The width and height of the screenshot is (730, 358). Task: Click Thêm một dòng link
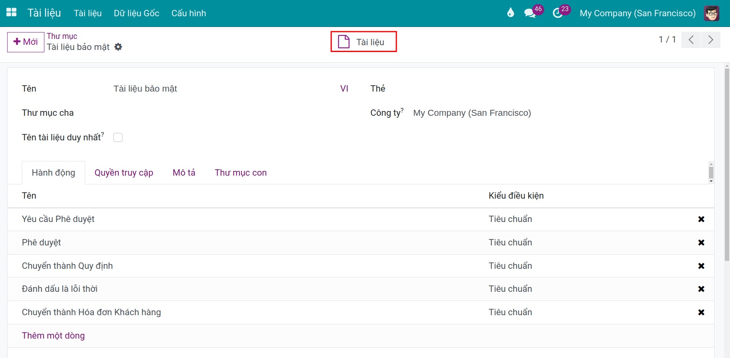pyautogui.click(x=53, y=336)
